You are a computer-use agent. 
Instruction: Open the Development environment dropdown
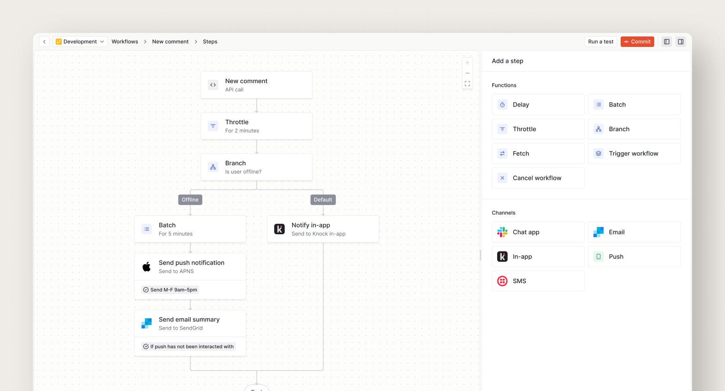click(x=80, y=42)
